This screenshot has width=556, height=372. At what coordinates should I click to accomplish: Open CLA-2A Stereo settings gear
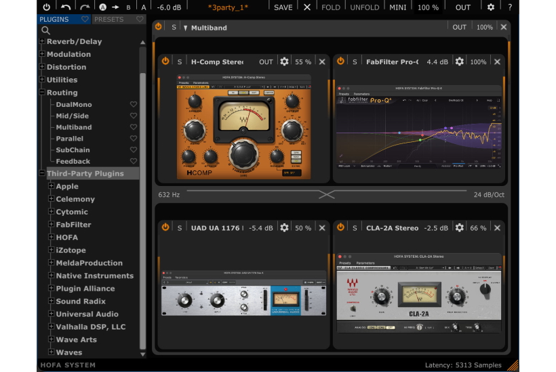459,228
